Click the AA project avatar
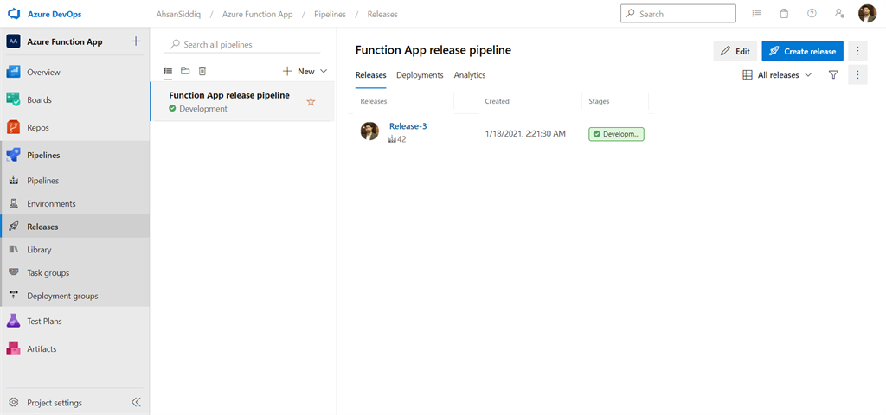This screenshot has height=415, width=886. click(x=14, y=41)
